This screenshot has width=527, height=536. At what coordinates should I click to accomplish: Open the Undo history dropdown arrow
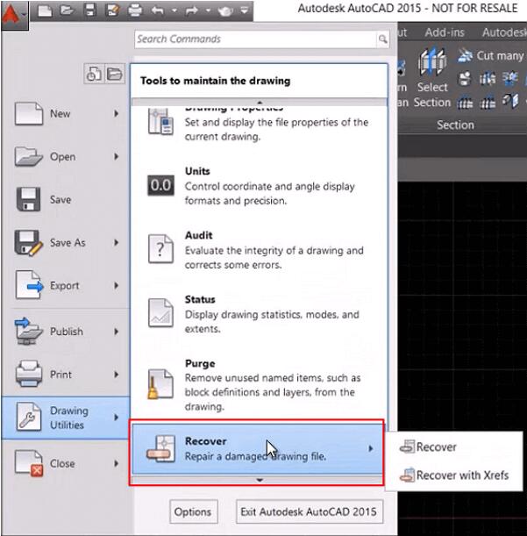pos(174,11)
